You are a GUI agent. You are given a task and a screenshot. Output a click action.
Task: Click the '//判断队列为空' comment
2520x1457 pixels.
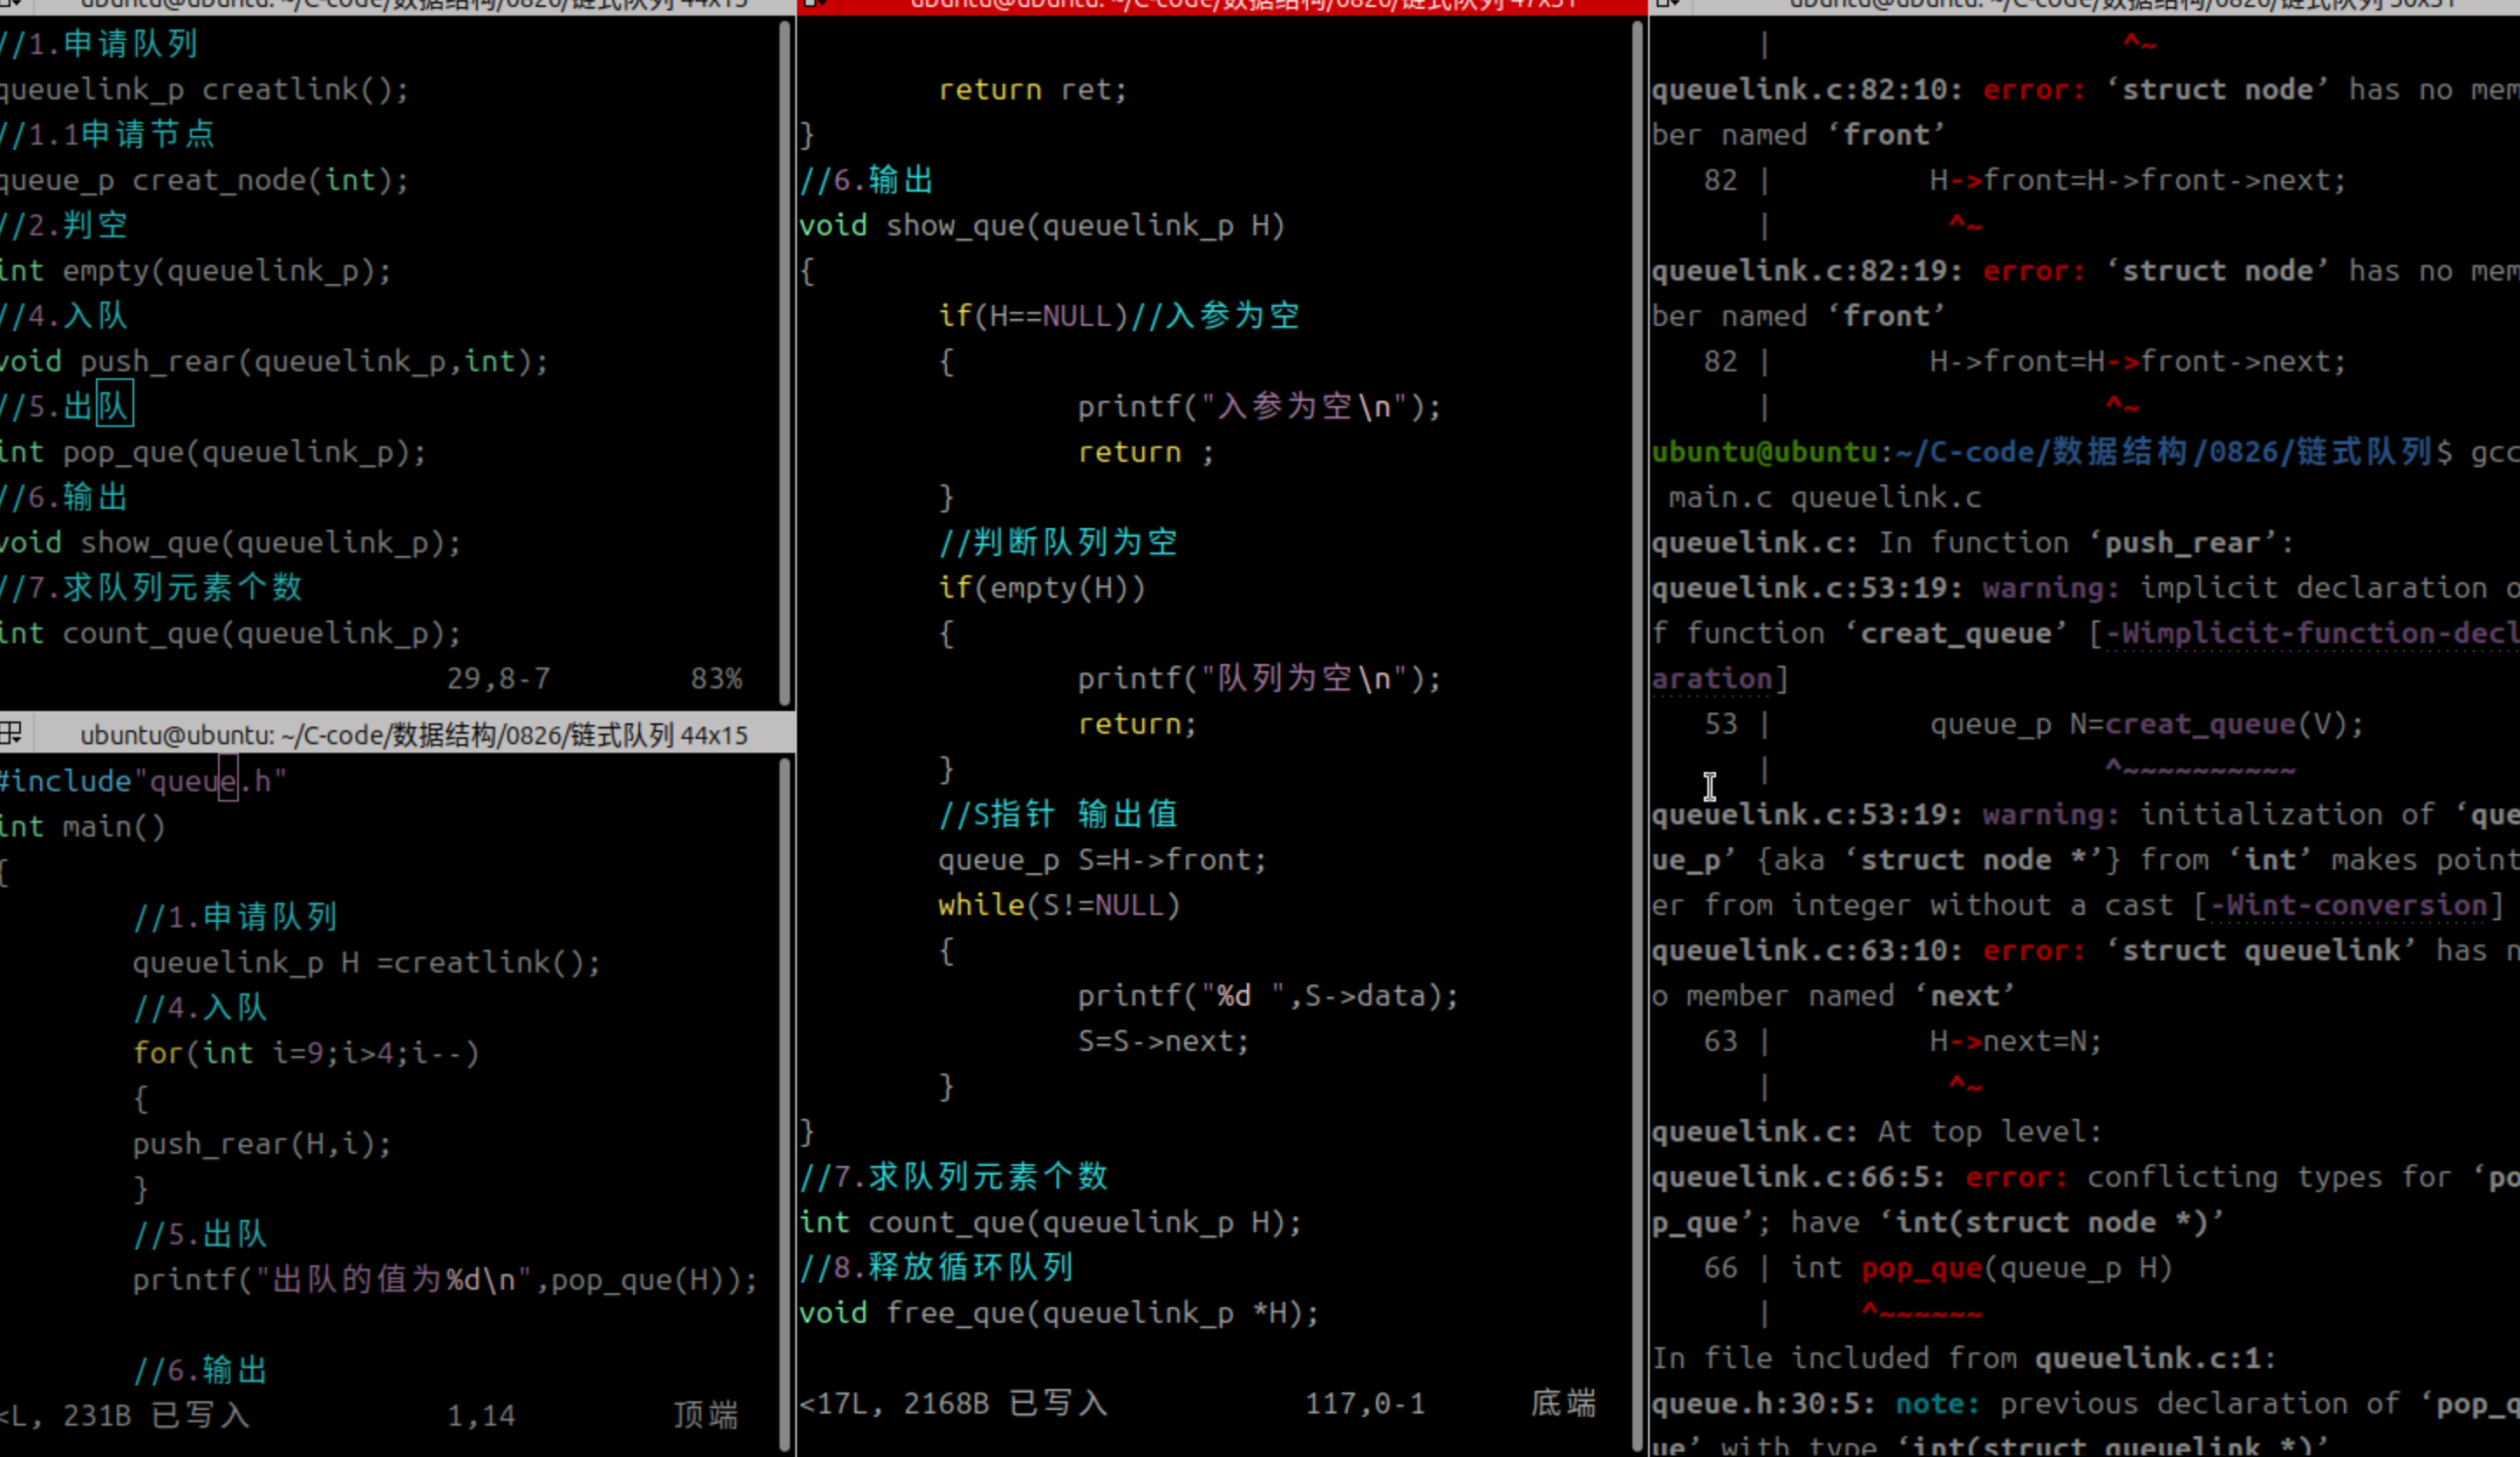pyautogui.click(x=1058, y=543)
